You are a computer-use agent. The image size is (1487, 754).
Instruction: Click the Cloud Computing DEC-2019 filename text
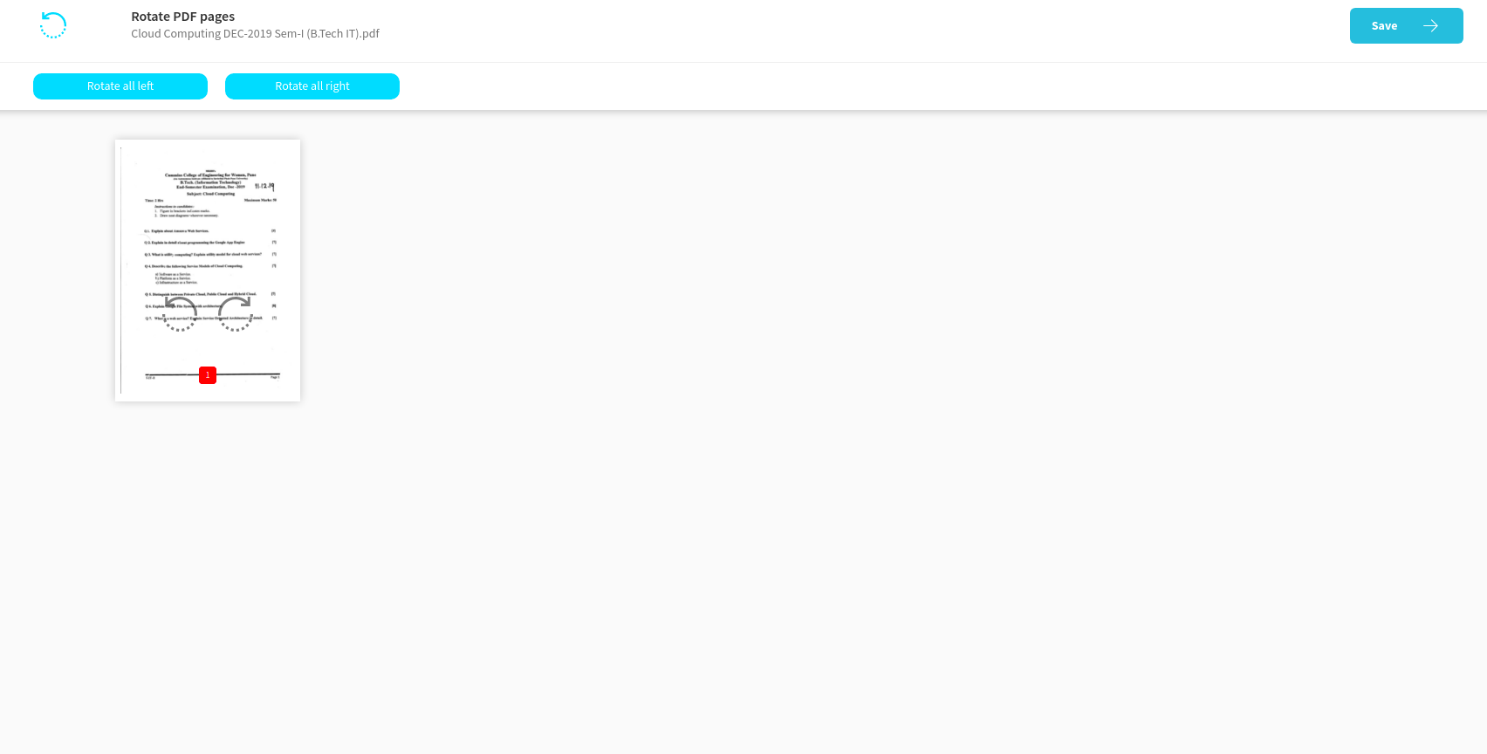[255, 34]
